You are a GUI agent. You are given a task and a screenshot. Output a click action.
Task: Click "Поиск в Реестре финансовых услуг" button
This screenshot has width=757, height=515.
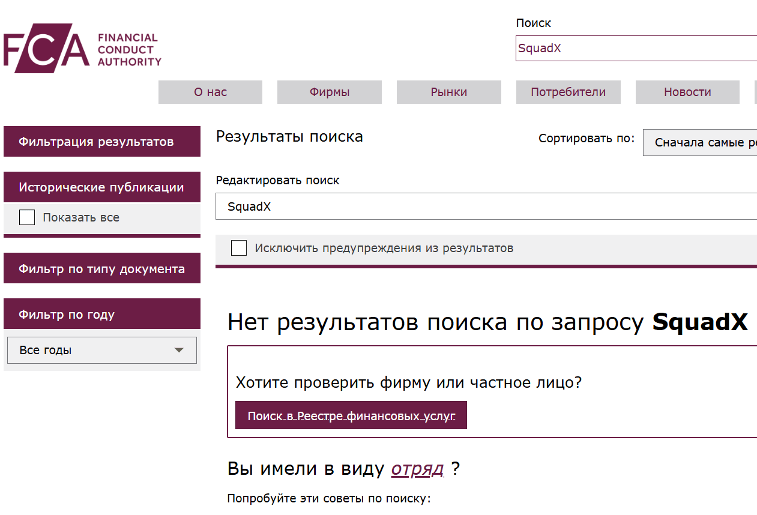(351, 415)
